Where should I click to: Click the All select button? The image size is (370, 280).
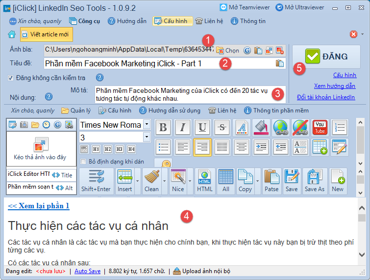pyautogui.click(x=226, y=181)
